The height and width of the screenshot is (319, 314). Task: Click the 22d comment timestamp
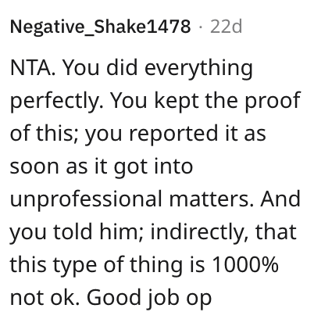coord(226,27)
